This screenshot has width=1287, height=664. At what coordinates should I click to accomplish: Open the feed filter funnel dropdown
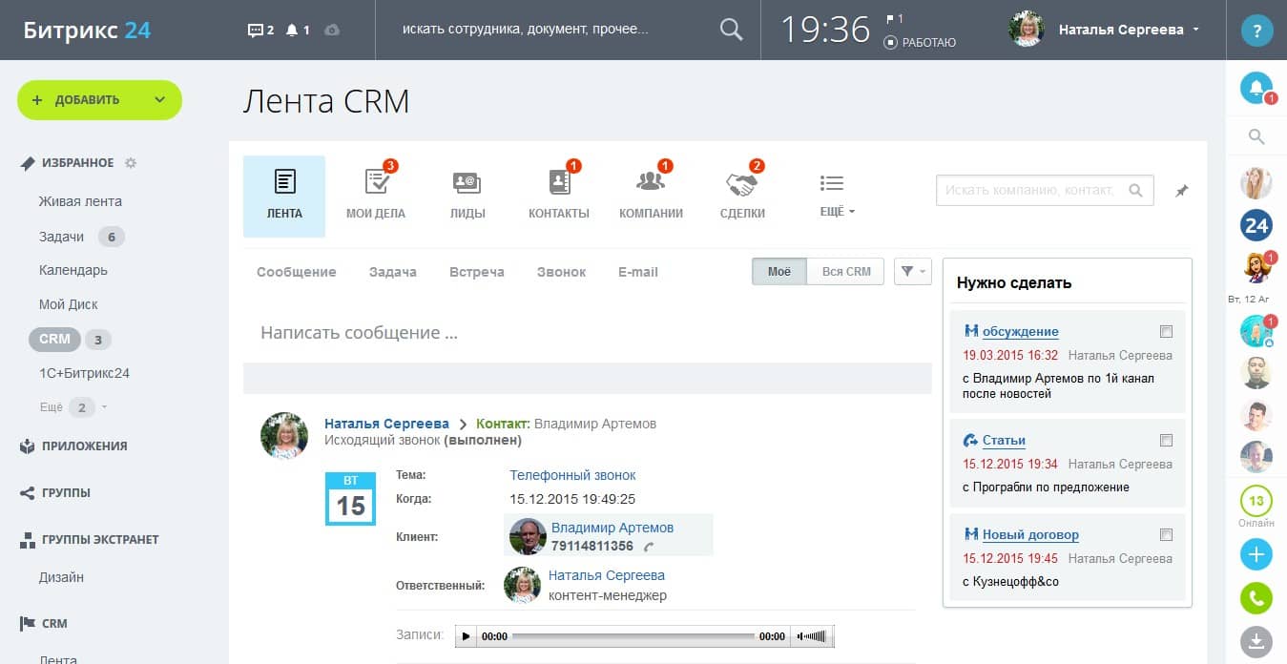[x=913, y=272]
